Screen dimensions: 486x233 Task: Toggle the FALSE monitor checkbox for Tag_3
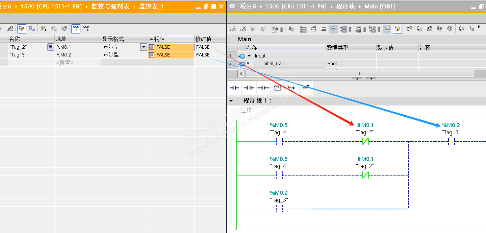(x=152, y=54)
